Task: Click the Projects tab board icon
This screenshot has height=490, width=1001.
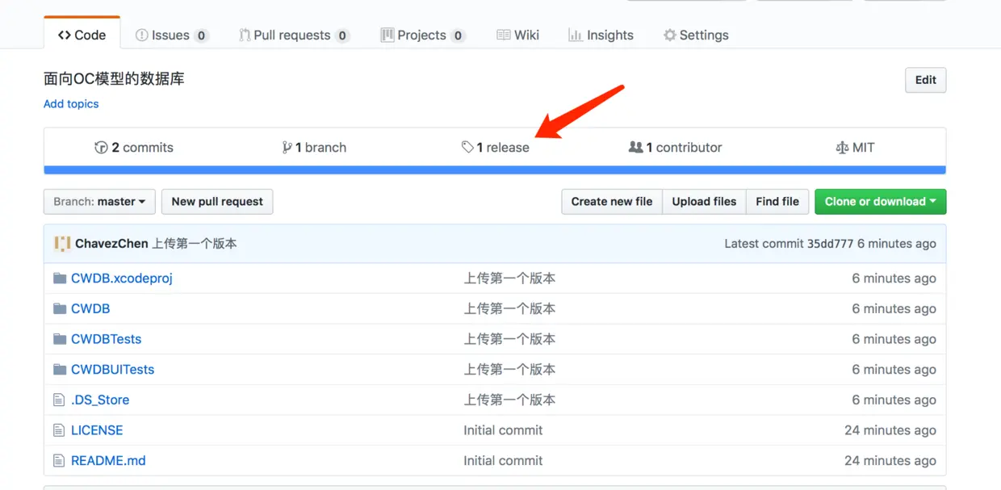Action: pos(387,36)
